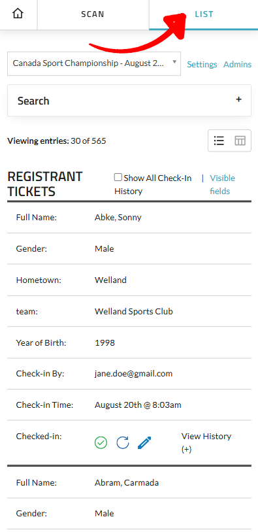The width and height of the screenshot is (258, 532).
Task: Switch to list view icon
Action: pyautogui.click(x=219, y=141)
